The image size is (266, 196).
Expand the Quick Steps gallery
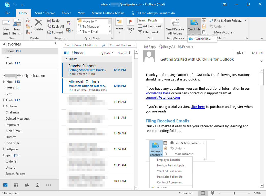[x=110, y=32]
